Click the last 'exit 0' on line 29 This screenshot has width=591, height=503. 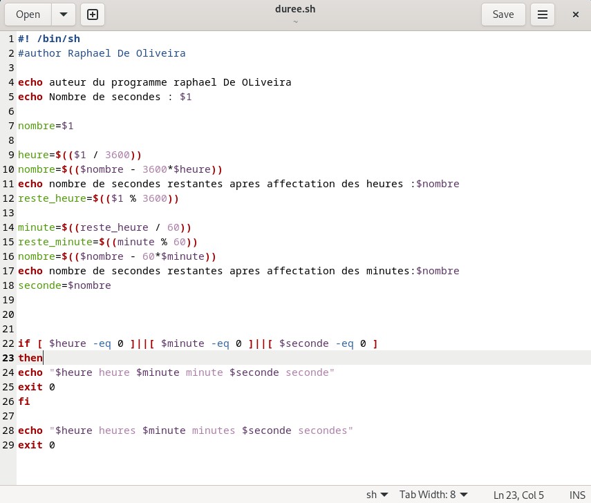[x=36, y=445]
